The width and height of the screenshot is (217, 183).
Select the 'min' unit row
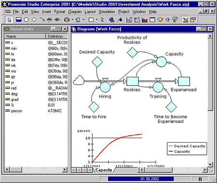point(36,49)
